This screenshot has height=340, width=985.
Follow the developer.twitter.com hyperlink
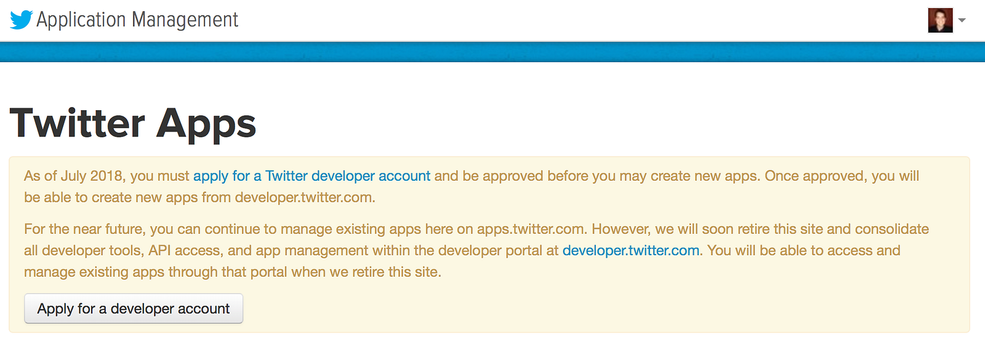631,250
